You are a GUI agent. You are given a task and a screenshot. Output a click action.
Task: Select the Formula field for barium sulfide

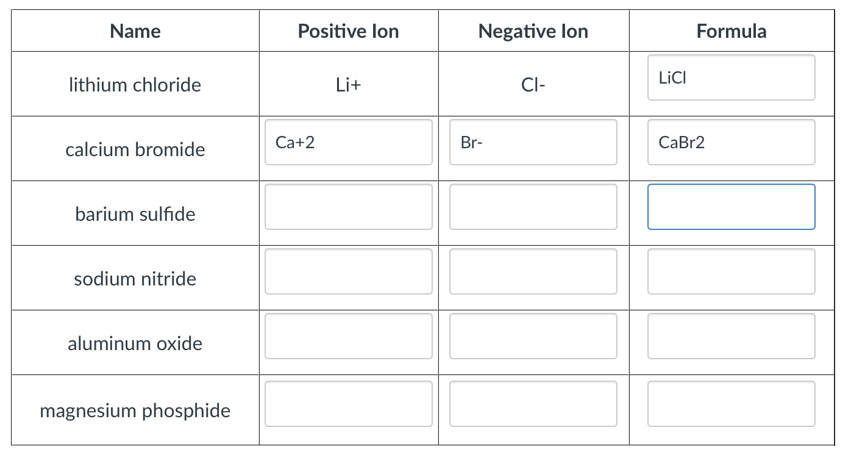point(731,207)
